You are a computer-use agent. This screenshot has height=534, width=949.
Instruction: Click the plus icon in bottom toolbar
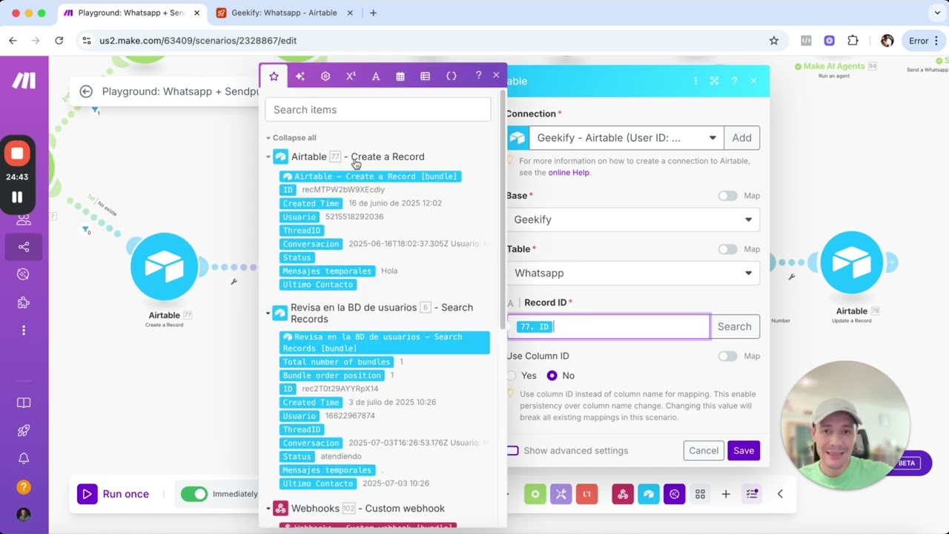726,494
